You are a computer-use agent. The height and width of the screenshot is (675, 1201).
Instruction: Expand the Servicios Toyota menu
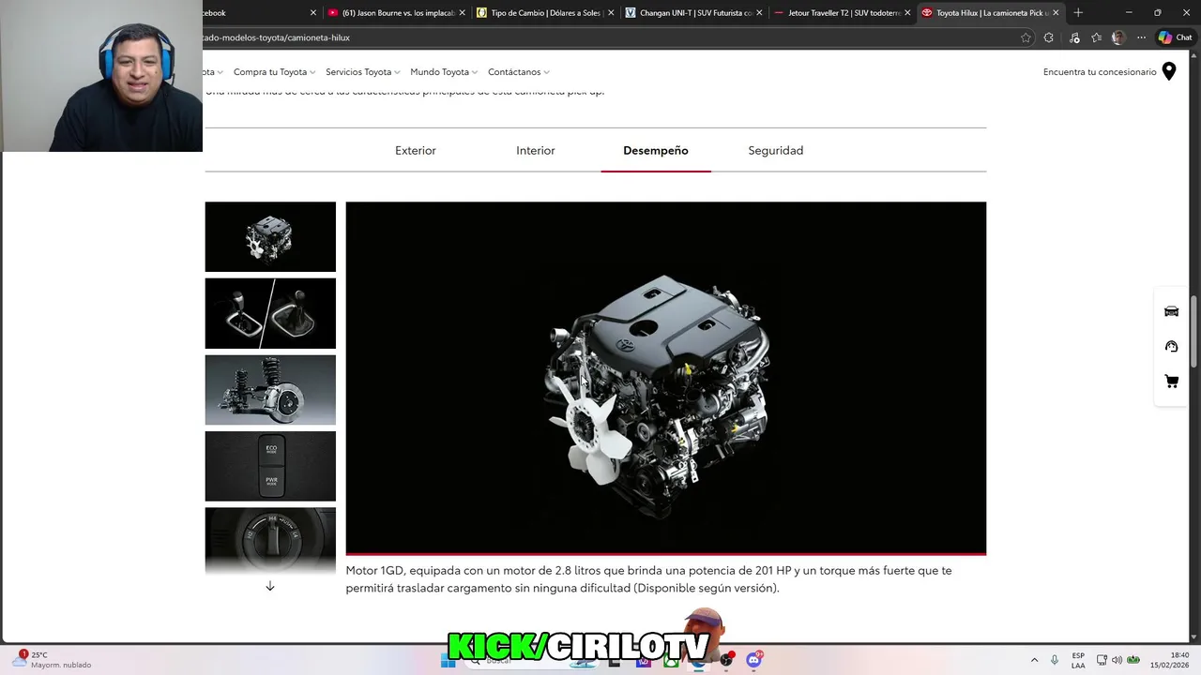tap(362, 72)
